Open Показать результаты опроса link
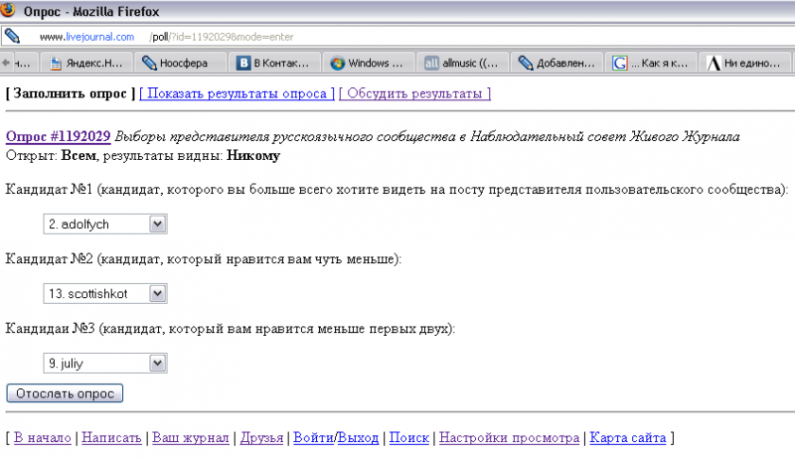The width and height of the screenshot is (795, 459). [237, 94]
